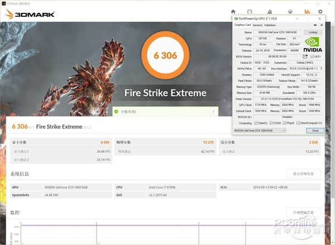Toggle the CUDA checkbox in GPU-Z

[x=271, y=123]
